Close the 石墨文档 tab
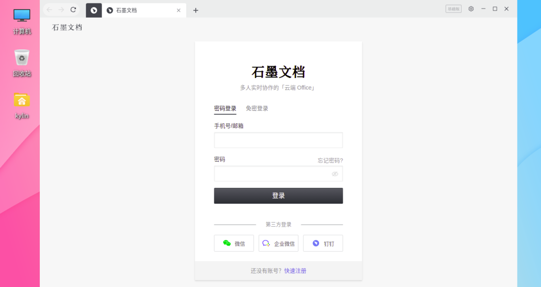Screen dimensions: 541x287 point(178,11)
